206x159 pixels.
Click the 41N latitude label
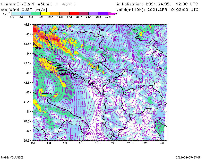[29, 112]
